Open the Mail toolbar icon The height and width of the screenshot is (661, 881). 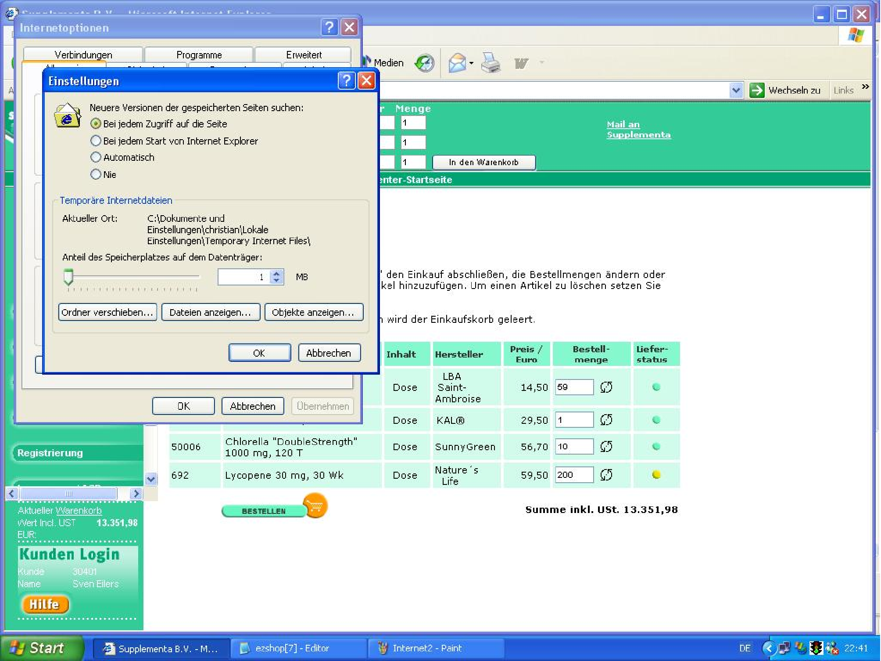(x=457, y=63)
